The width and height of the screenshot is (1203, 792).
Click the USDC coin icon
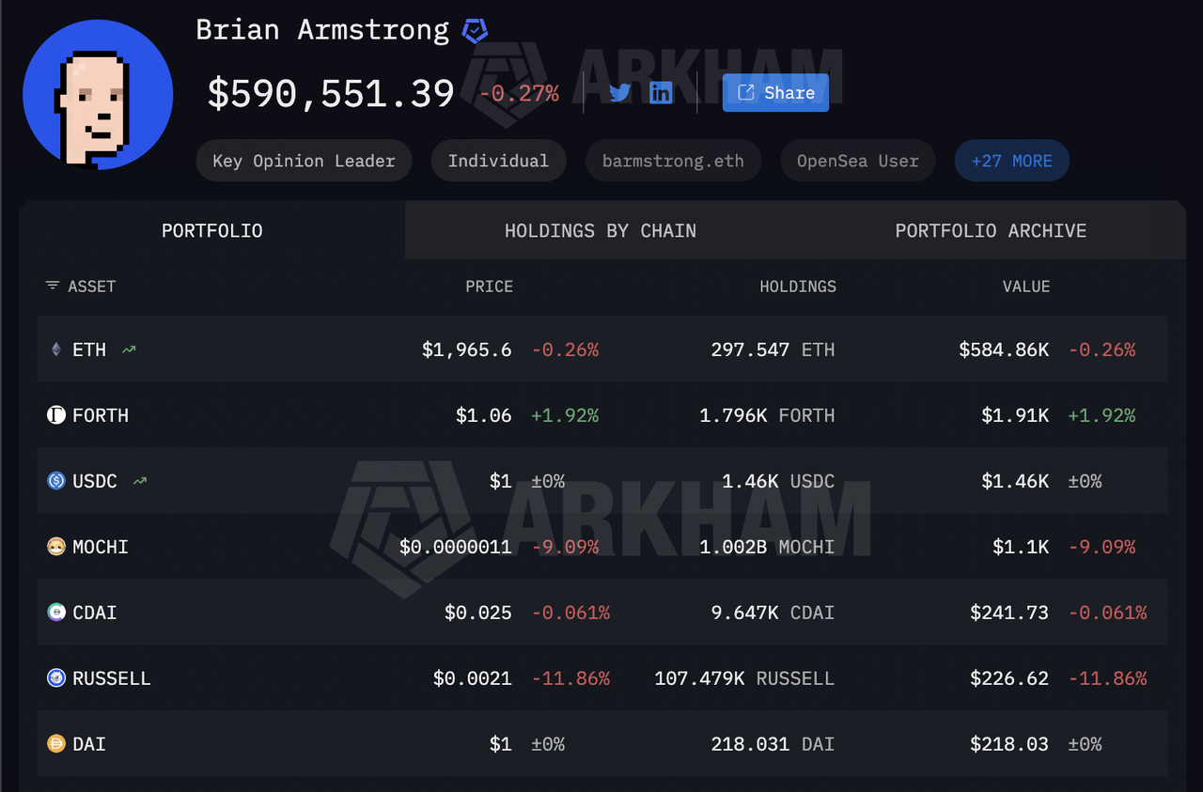pos(56,481)
